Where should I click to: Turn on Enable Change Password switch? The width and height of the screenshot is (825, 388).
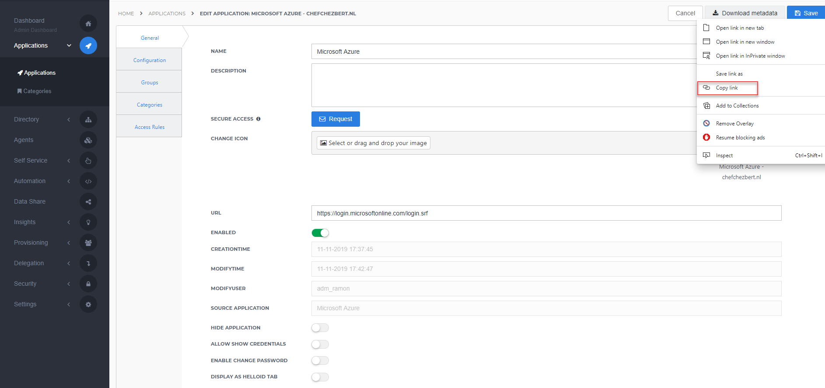pyautogui.click(x=320, y=360)
